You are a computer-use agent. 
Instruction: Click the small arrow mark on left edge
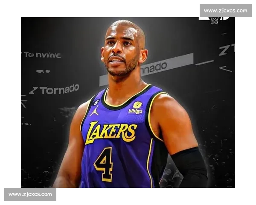coord(23,101)
